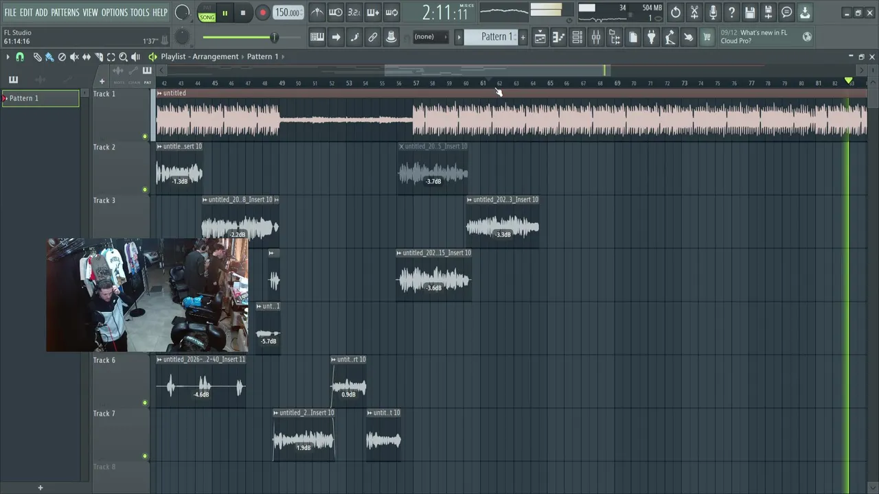Click the download arrow icon
Screen dimensions: 879x494
coord(805,12)
